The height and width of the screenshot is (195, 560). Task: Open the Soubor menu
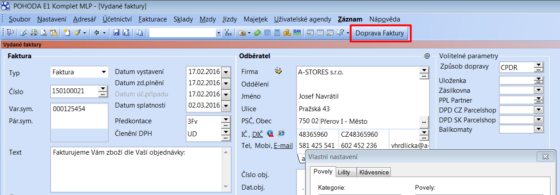[20, 19]
